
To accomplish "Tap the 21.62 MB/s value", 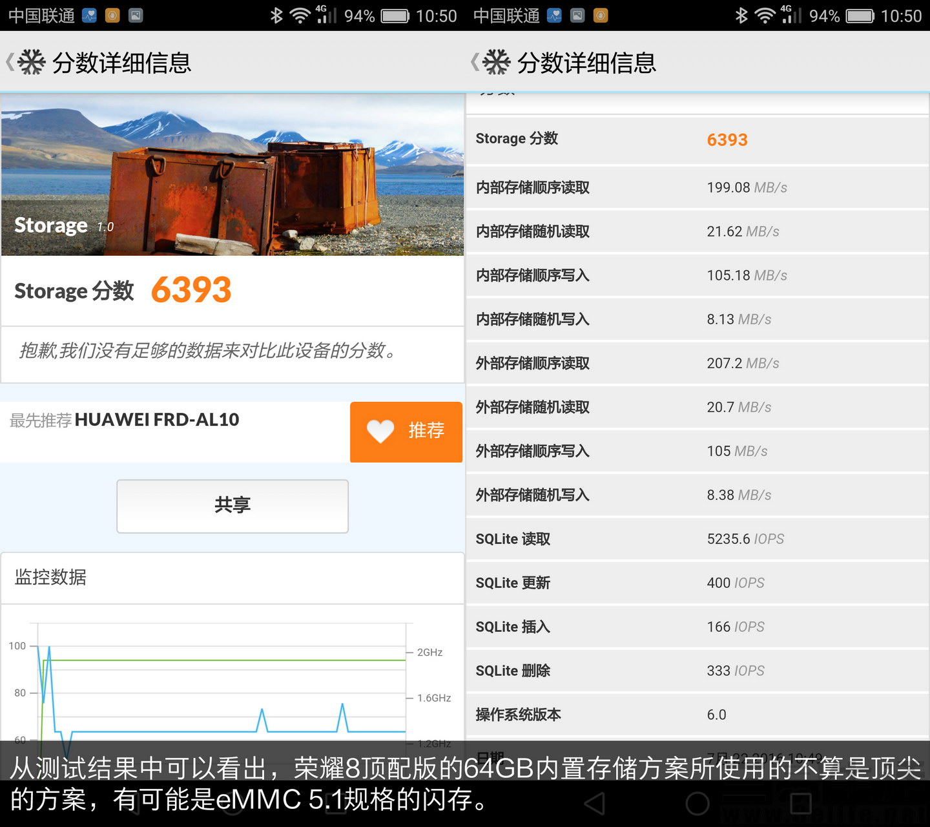I will tap(743, 231).
